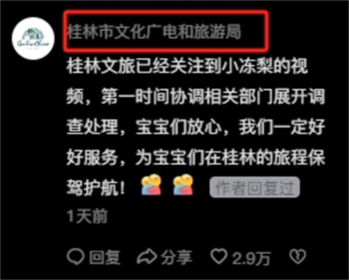This screenshot has width=349, height=280.
Task: Tap the speech bubble reply icon
Action: click(76, 257)
